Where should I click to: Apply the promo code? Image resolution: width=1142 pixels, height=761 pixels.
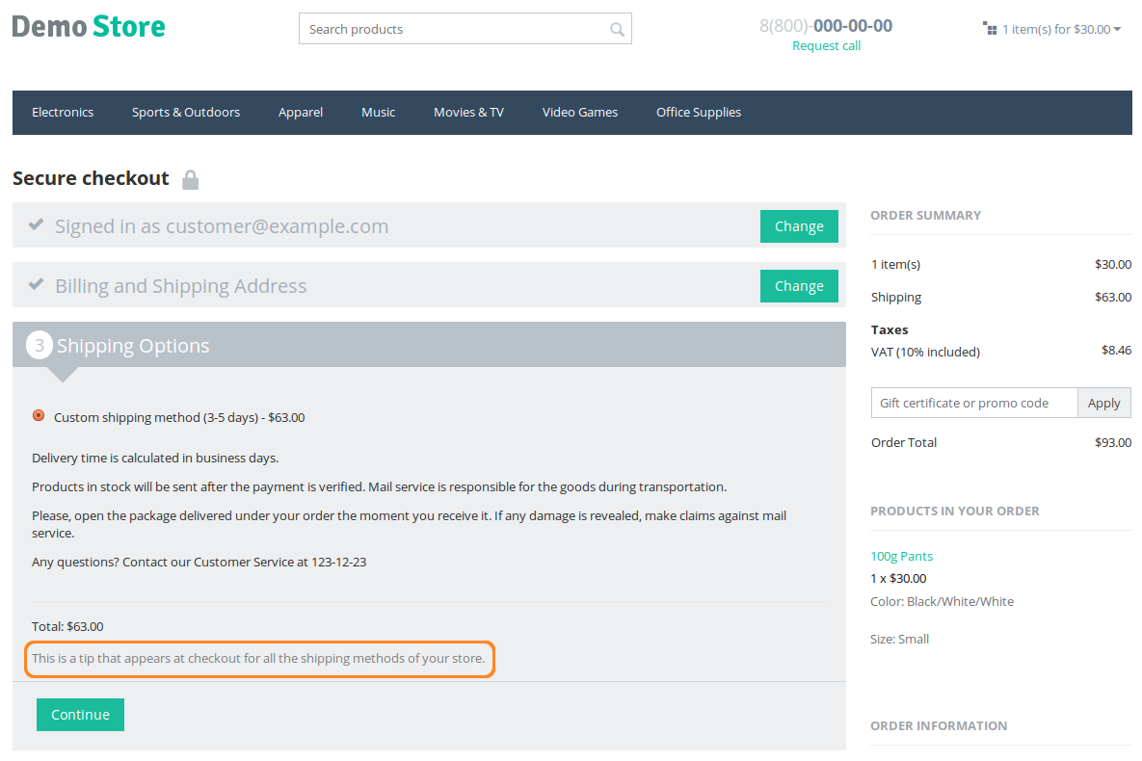1104,403
